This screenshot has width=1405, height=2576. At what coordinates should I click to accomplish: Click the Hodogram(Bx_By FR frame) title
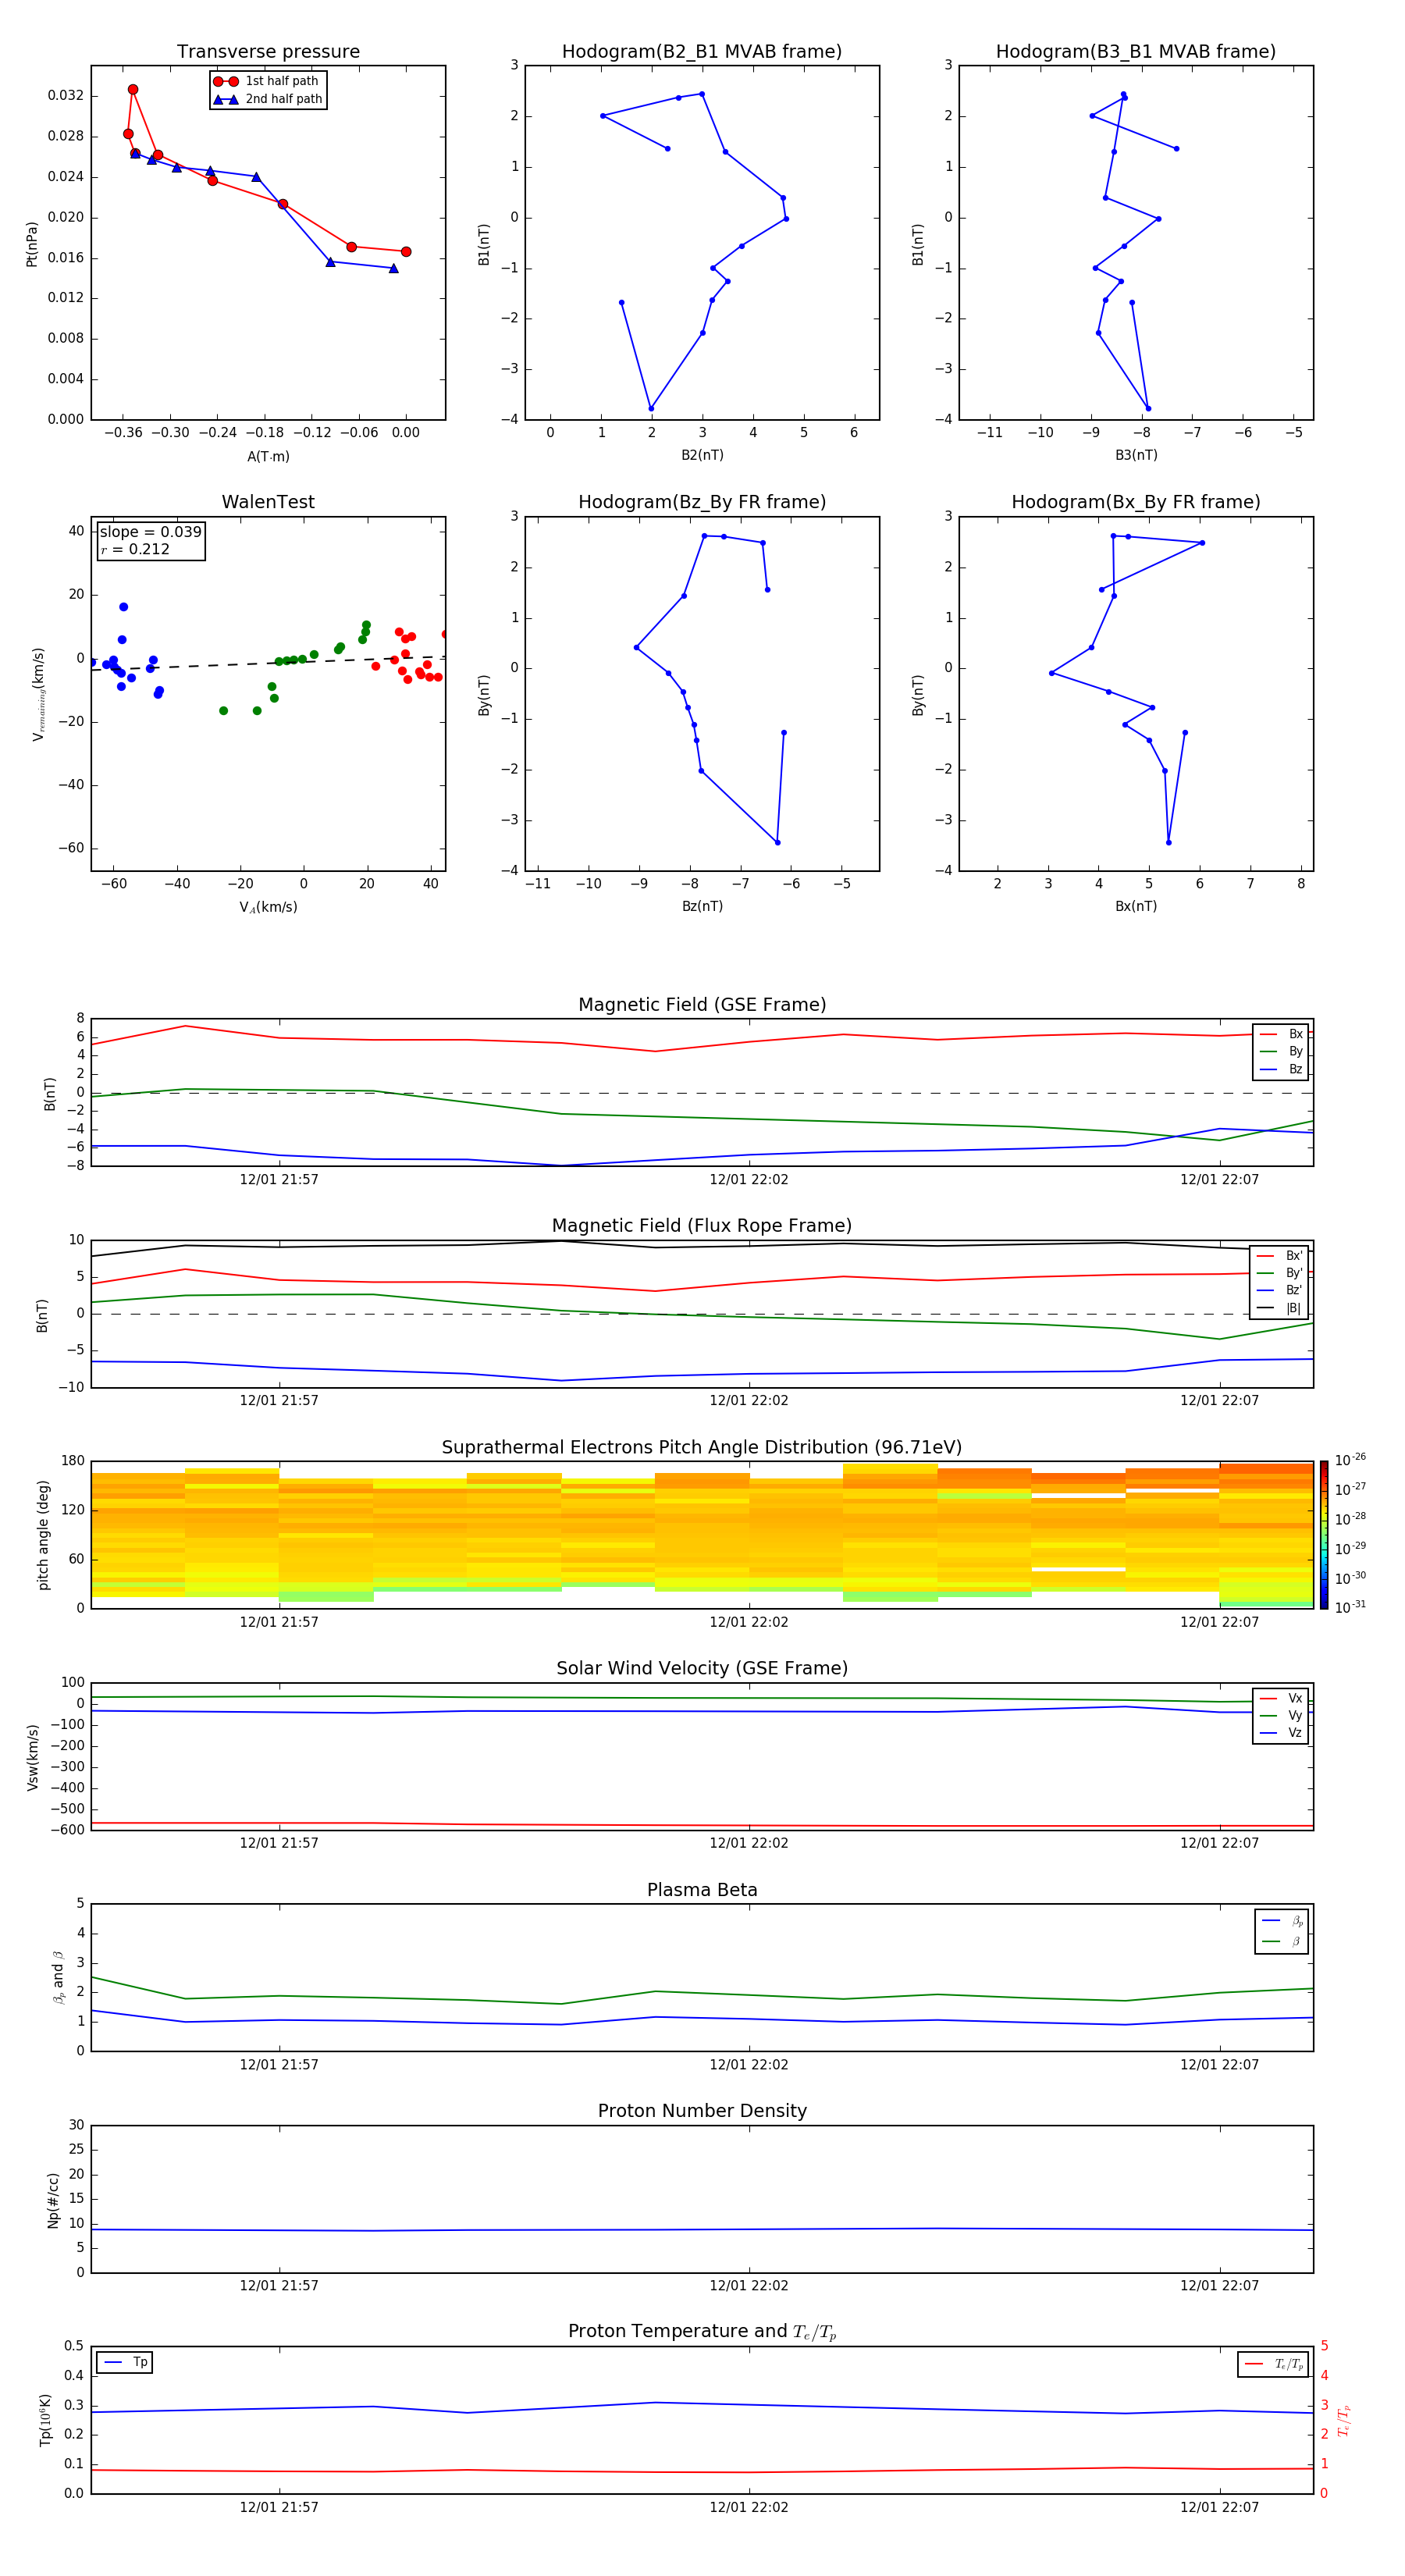click(x=1136, y=502)
